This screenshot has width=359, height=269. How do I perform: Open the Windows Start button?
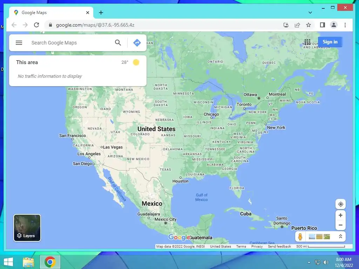[8, 262]
